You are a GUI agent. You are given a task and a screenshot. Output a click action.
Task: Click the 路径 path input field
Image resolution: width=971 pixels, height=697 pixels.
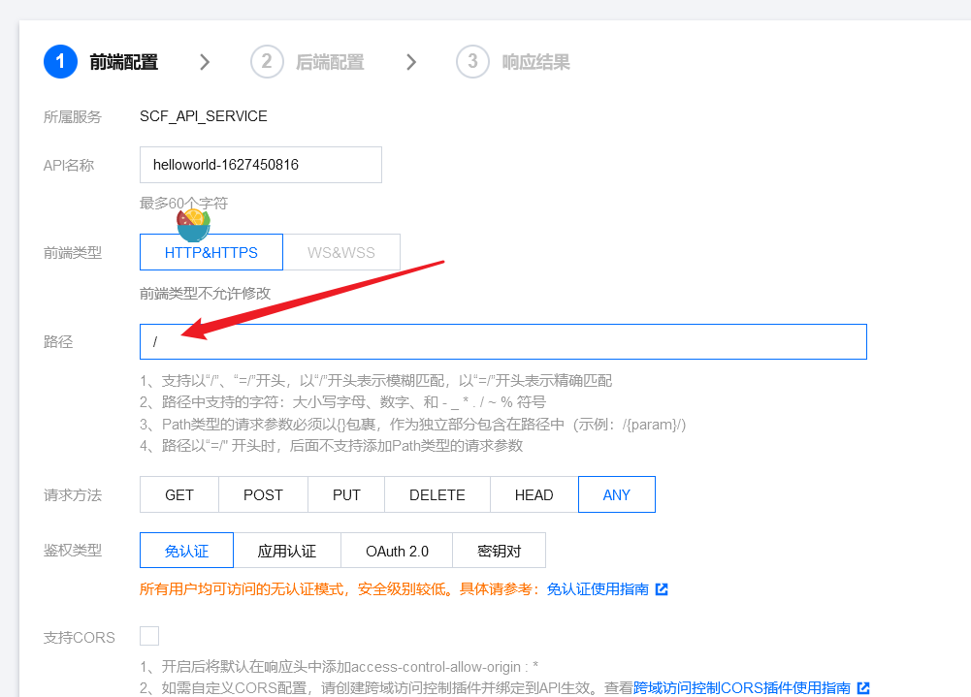pos(502,342)
